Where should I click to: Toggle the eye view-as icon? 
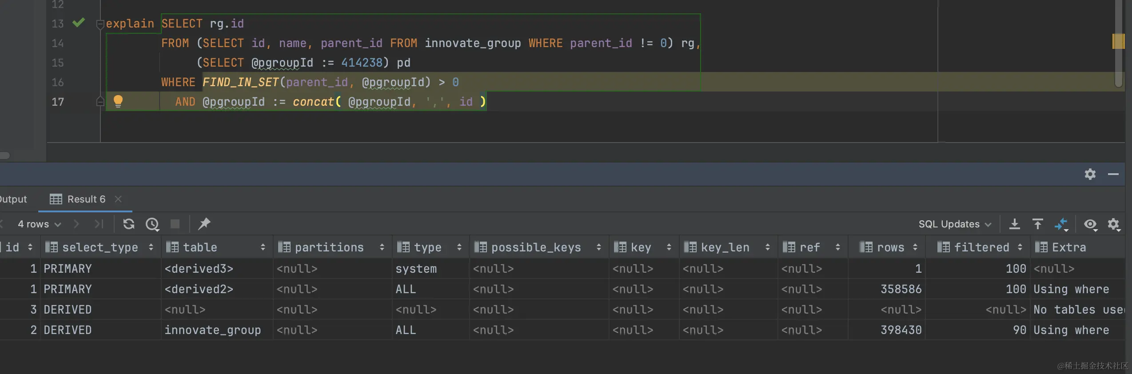1090,224
